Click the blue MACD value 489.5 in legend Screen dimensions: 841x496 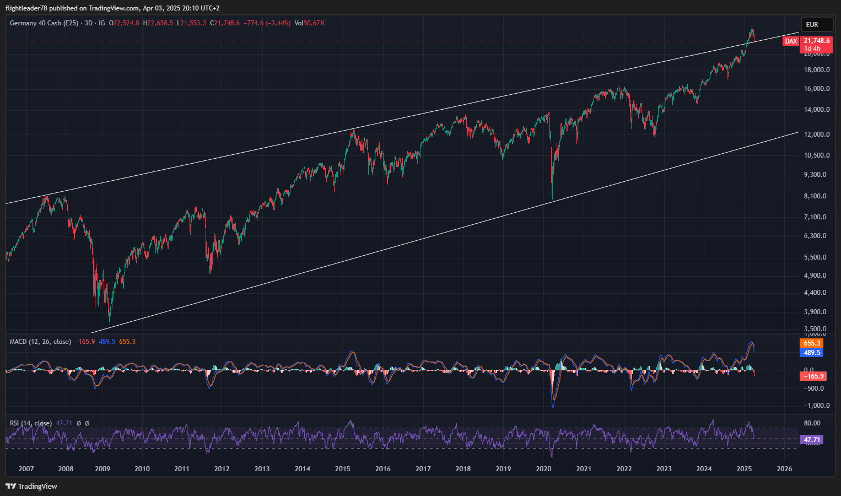[x=107, y=342]
